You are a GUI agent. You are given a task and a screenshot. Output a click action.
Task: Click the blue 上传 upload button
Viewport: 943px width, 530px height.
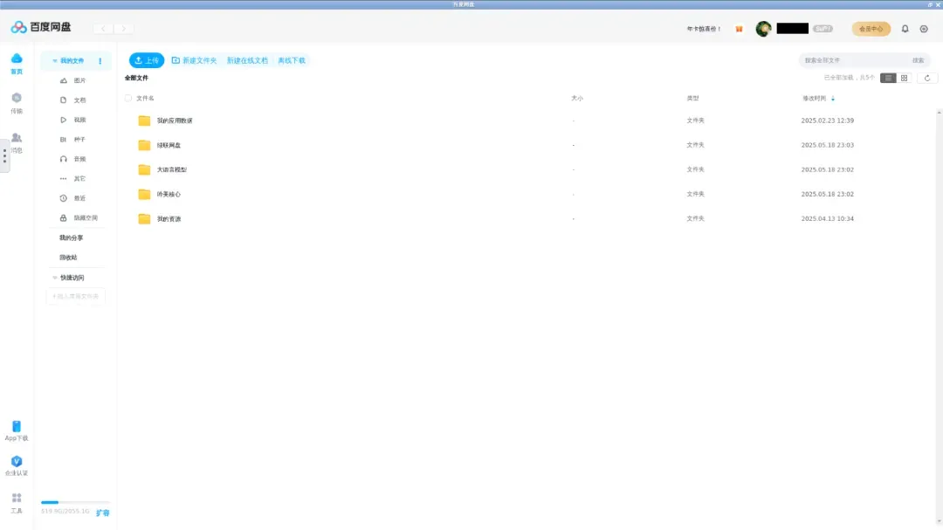[x=147, y=60]
